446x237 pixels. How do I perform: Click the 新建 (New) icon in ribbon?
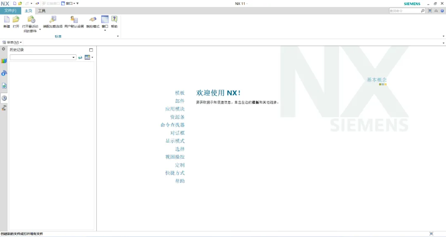pyautogui.click(x=7, y=19)
